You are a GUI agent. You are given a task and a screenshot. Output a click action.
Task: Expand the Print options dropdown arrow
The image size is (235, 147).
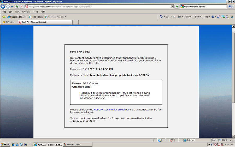[x=183, y=17]
